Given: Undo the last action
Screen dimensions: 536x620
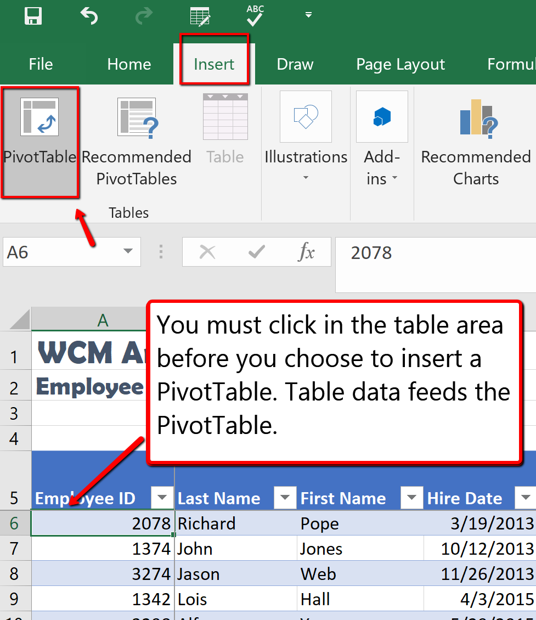Looking at the screenshot, I should point(89,16).
